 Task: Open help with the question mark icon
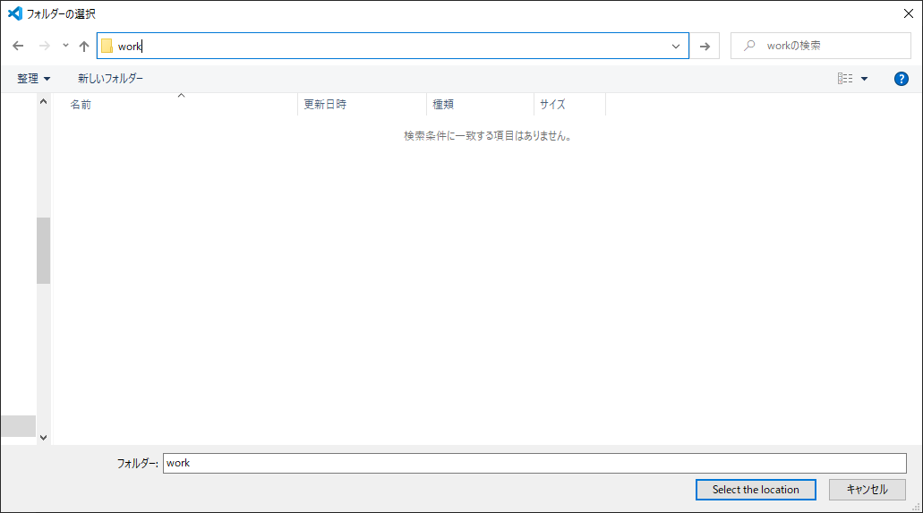pos(901,78)
